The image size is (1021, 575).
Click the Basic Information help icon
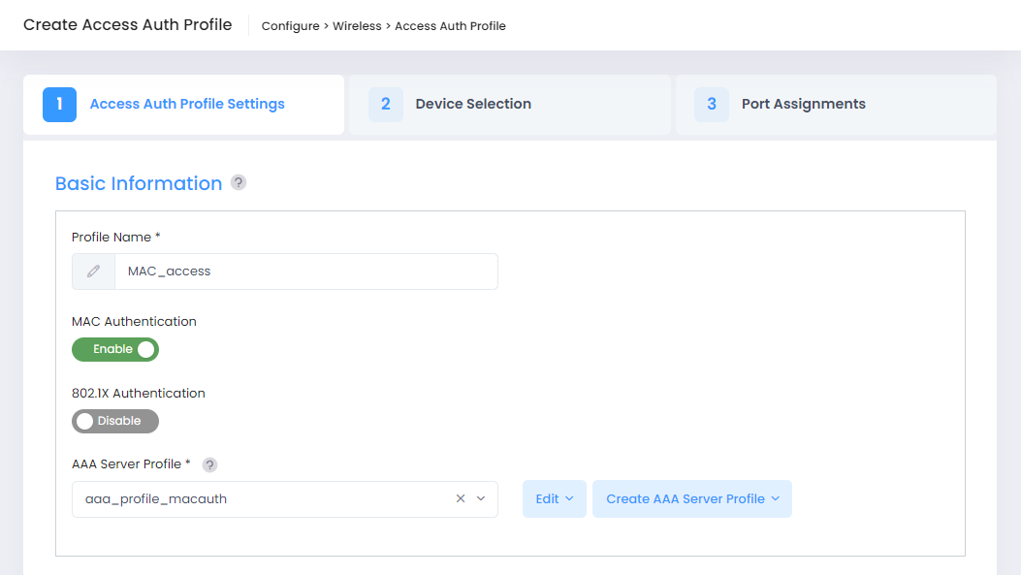[239, 183]
